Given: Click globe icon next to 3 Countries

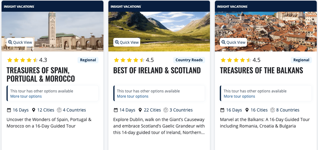Looking at the screenshot, I should tap(166, 110).
